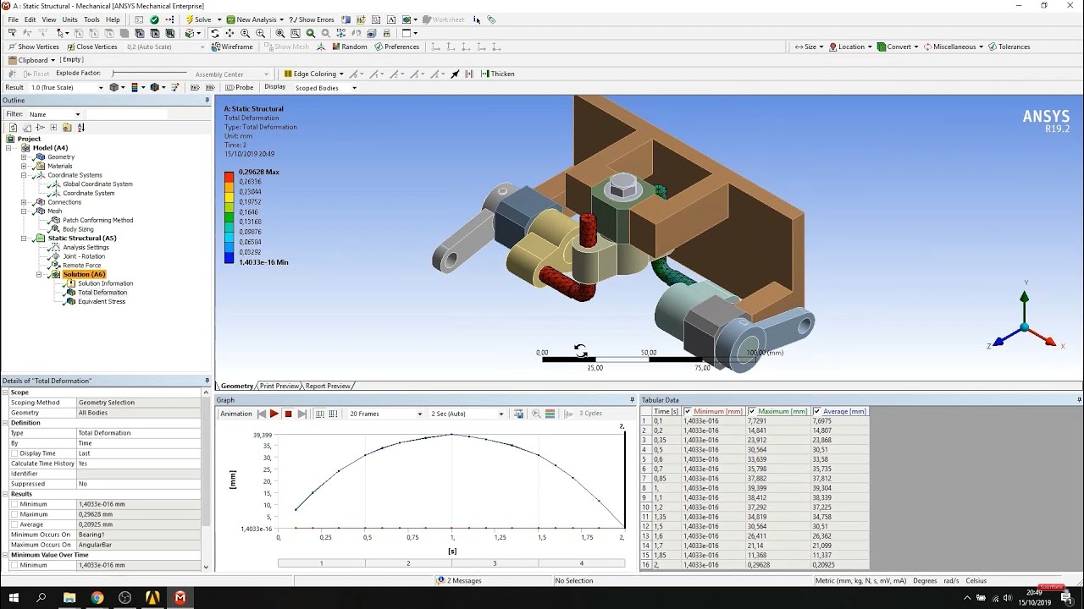1084x609 pixels.
Task: Expand the Materials tree node
Action: pos(24,166)
